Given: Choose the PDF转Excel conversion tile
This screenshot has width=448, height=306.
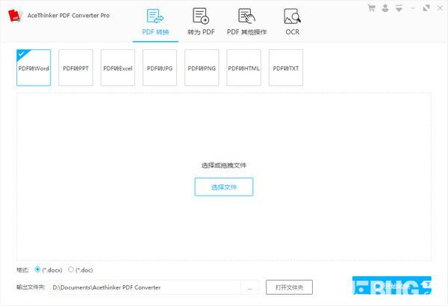Looking at the screenshot, I should click(118, 68).
